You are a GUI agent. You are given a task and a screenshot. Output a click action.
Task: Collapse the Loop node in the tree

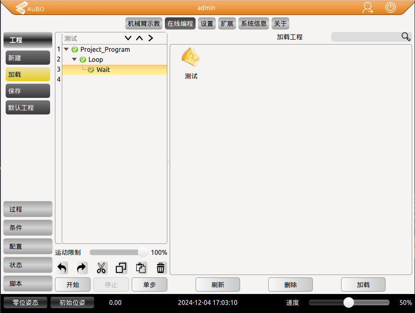pyautogui.click(x=74, y=59)
